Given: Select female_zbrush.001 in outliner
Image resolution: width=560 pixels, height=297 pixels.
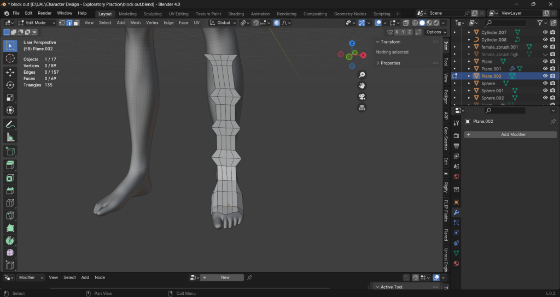Looking at the screenshot, I should 499,47.
